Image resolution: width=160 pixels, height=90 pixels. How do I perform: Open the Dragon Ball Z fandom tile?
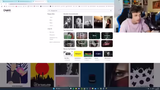pos(88,54)
